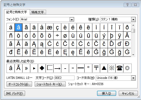Choose ÿ in the character grid

(x=119, y=36)
